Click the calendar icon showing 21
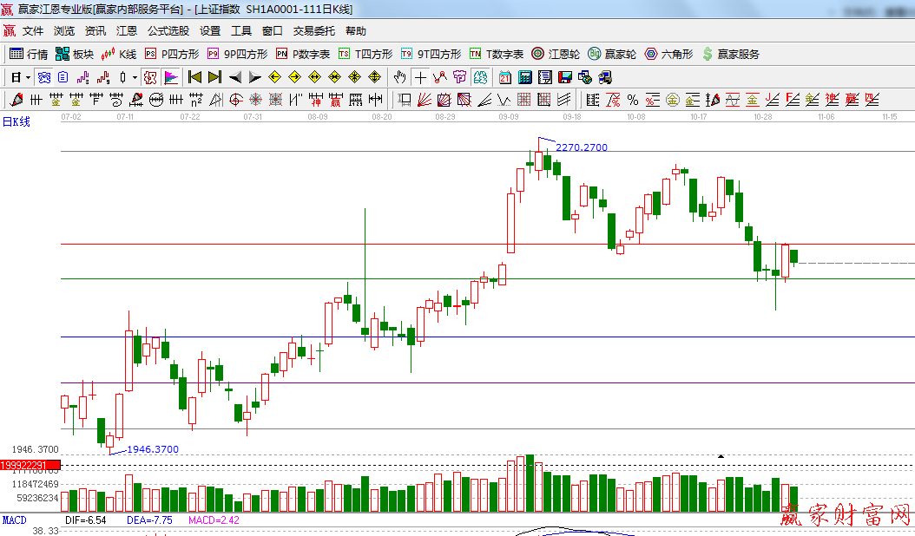Image resolution: width=915 pixels, height=536 pixels. [504, 77]
